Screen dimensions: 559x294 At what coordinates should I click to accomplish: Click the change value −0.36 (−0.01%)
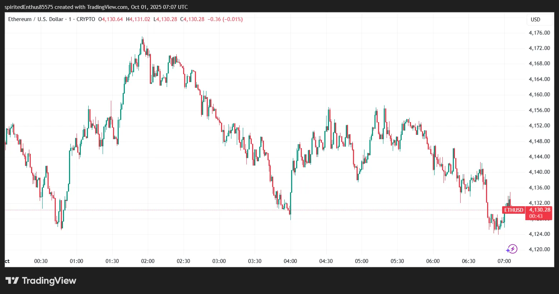[x=225, y=19]
